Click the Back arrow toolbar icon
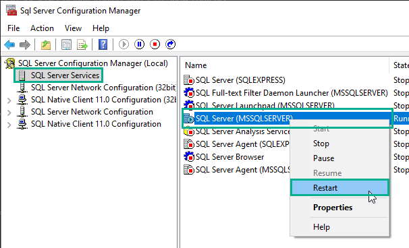Viewport: 409px width, 248px height. coord(9,44)
